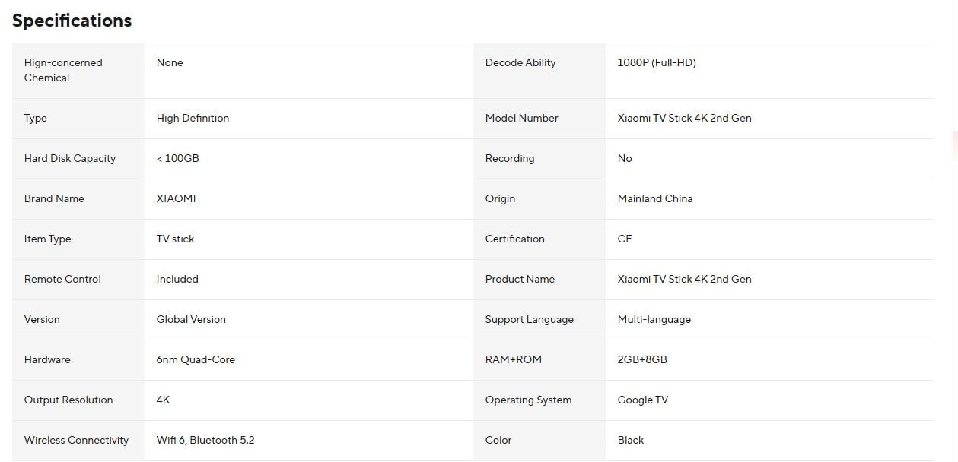Click the Model Number label

(522, 118)
